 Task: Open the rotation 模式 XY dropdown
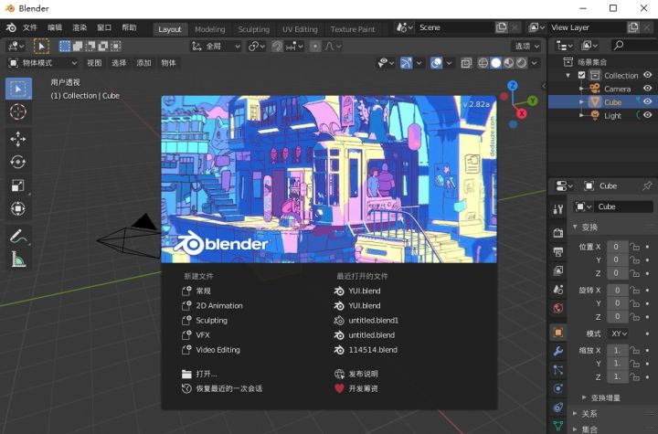[619, 333]
